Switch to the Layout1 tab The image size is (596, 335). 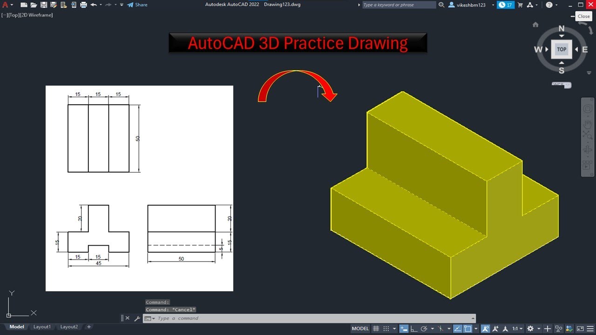[42, 327]
